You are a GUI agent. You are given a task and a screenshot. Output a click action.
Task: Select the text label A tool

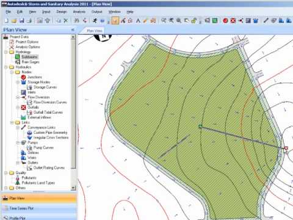(138, 21)
